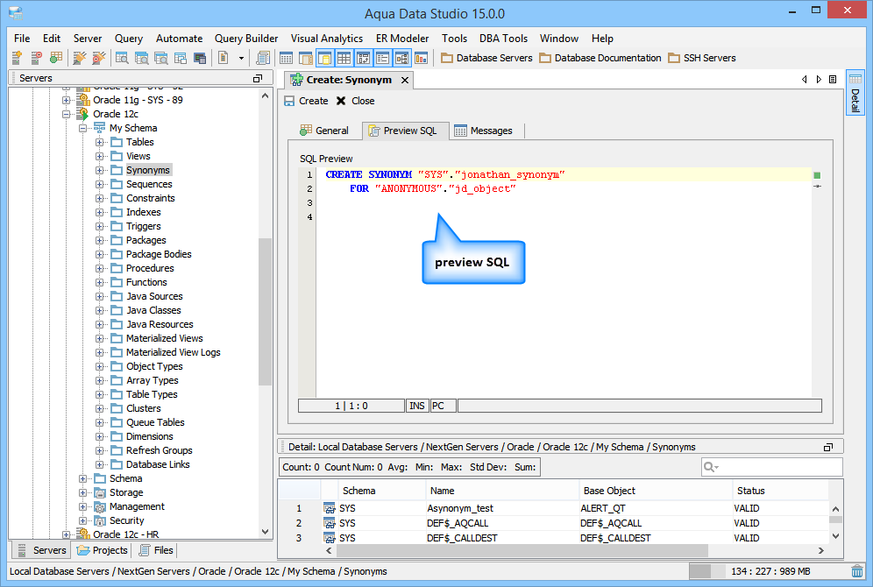
Task: Toggle the highlighted diagram tree toolbar button
Action: [402, 57]
